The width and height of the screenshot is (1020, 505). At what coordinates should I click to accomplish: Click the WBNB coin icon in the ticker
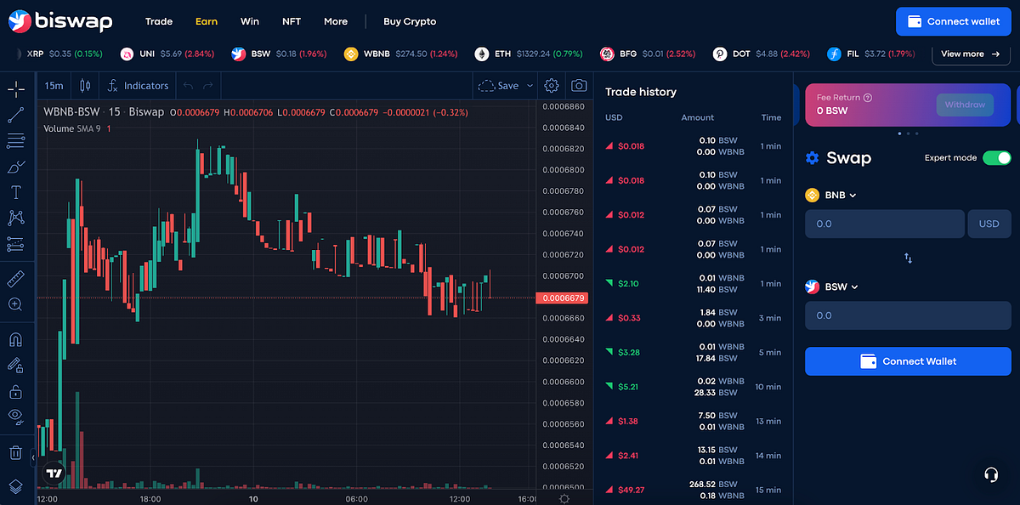351,54
